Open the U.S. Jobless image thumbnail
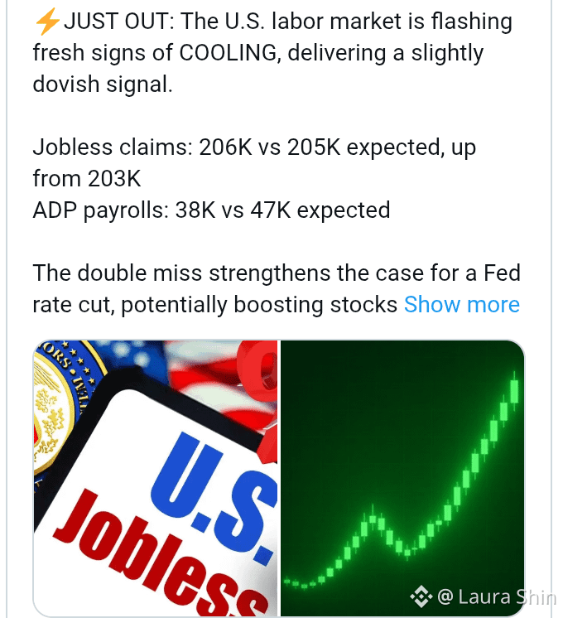Screen dimensions: 563x618 click(156, 478)
